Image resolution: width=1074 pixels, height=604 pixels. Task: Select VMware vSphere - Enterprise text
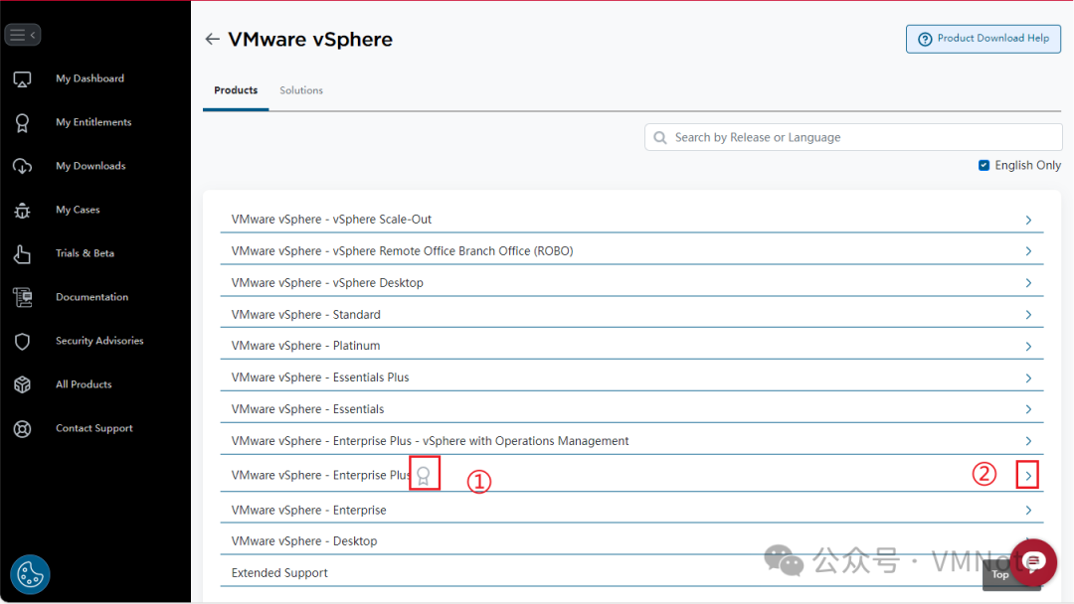tap(309, 511)
